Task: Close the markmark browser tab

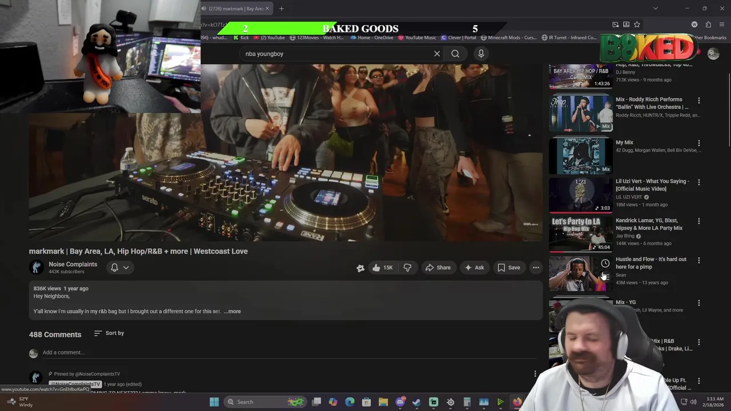Action: click(267, 9)
